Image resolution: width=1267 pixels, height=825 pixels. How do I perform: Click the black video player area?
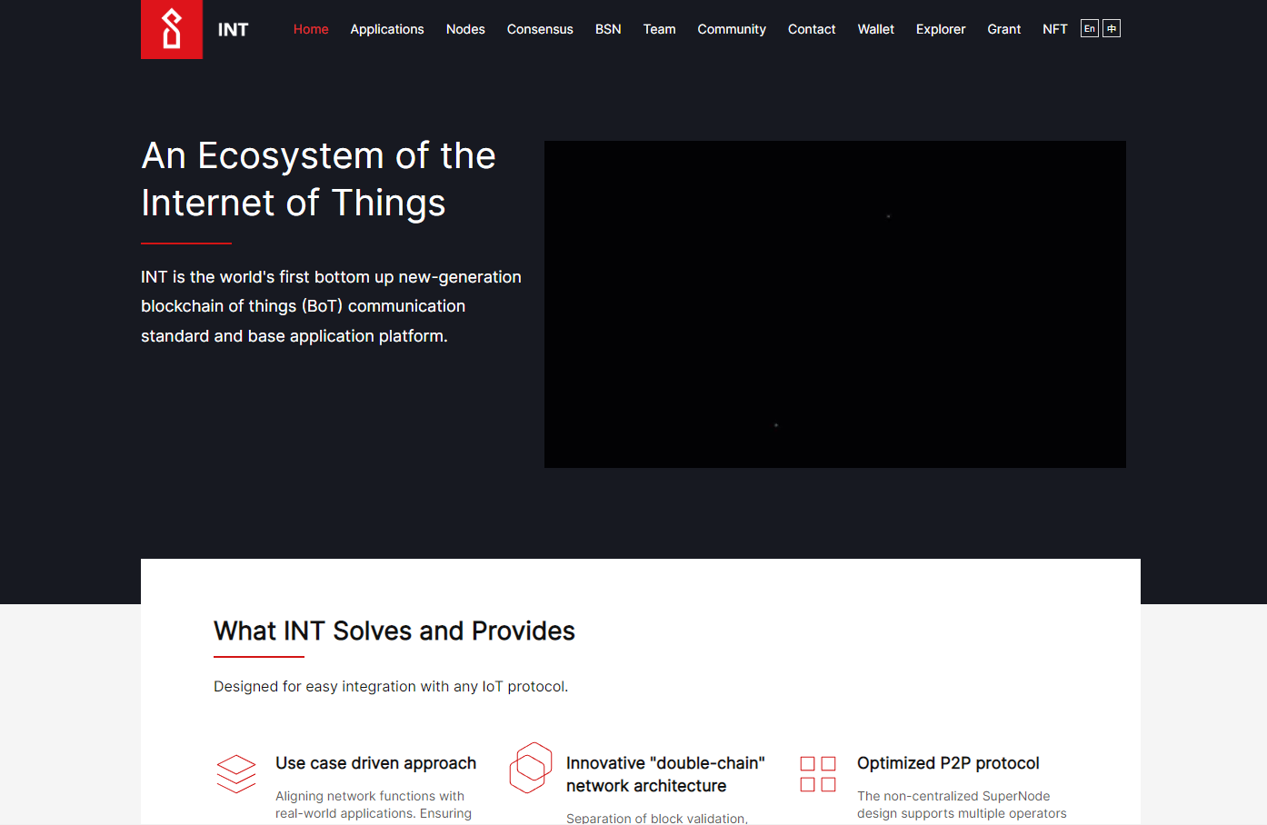coord(835,304)
